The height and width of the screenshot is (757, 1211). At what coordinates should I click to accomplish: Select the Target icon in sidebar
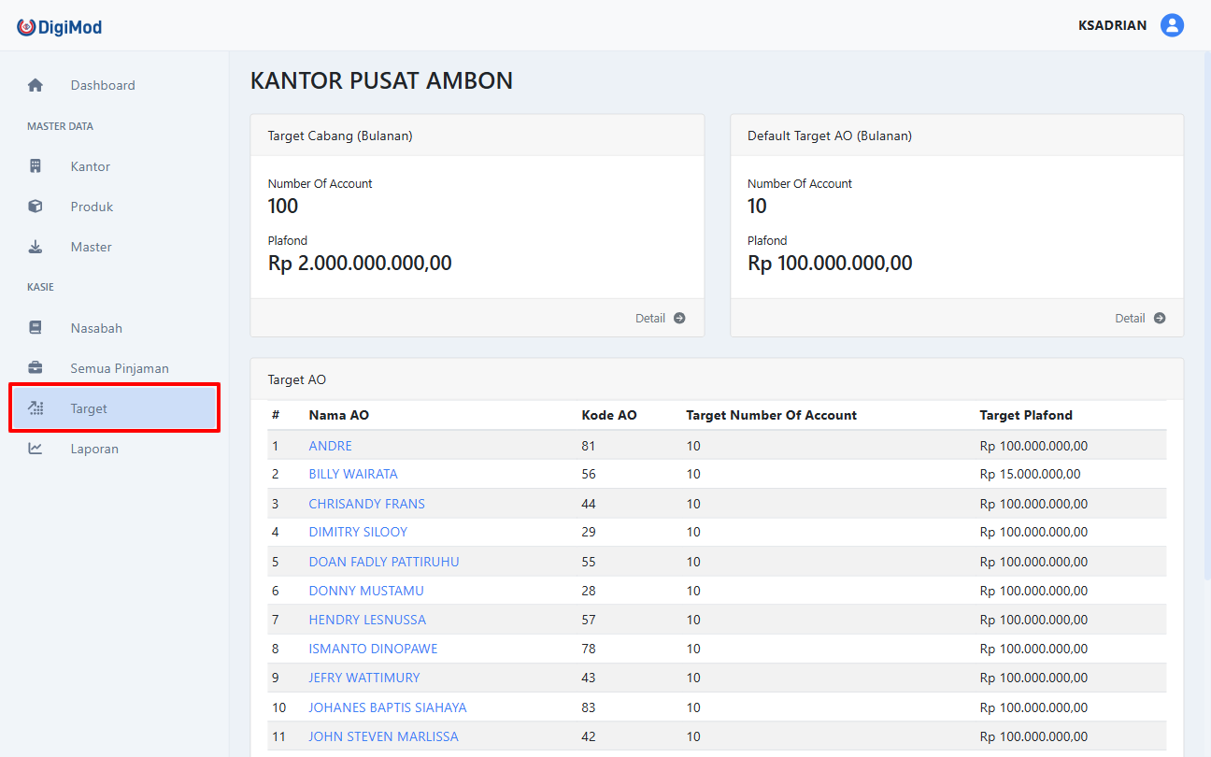pyautogui.click(x=35, y=407)
